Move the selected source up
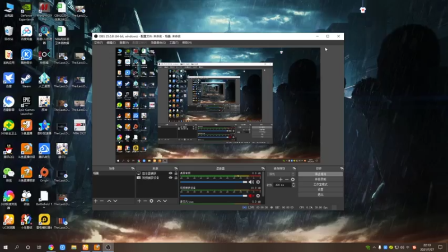448x252 pixels. [159, 201]
